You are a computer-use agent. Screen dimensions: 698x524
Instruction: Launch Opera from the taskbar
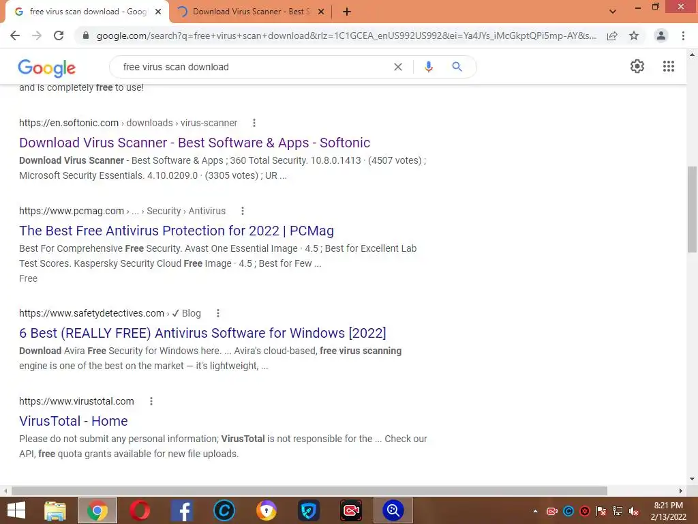pyautogui.click(x=140, y=510)
